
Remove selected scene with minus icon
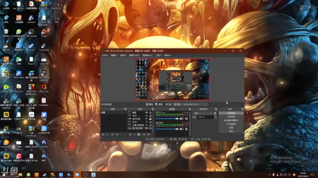pyautogui.click(x=107, y=134)
